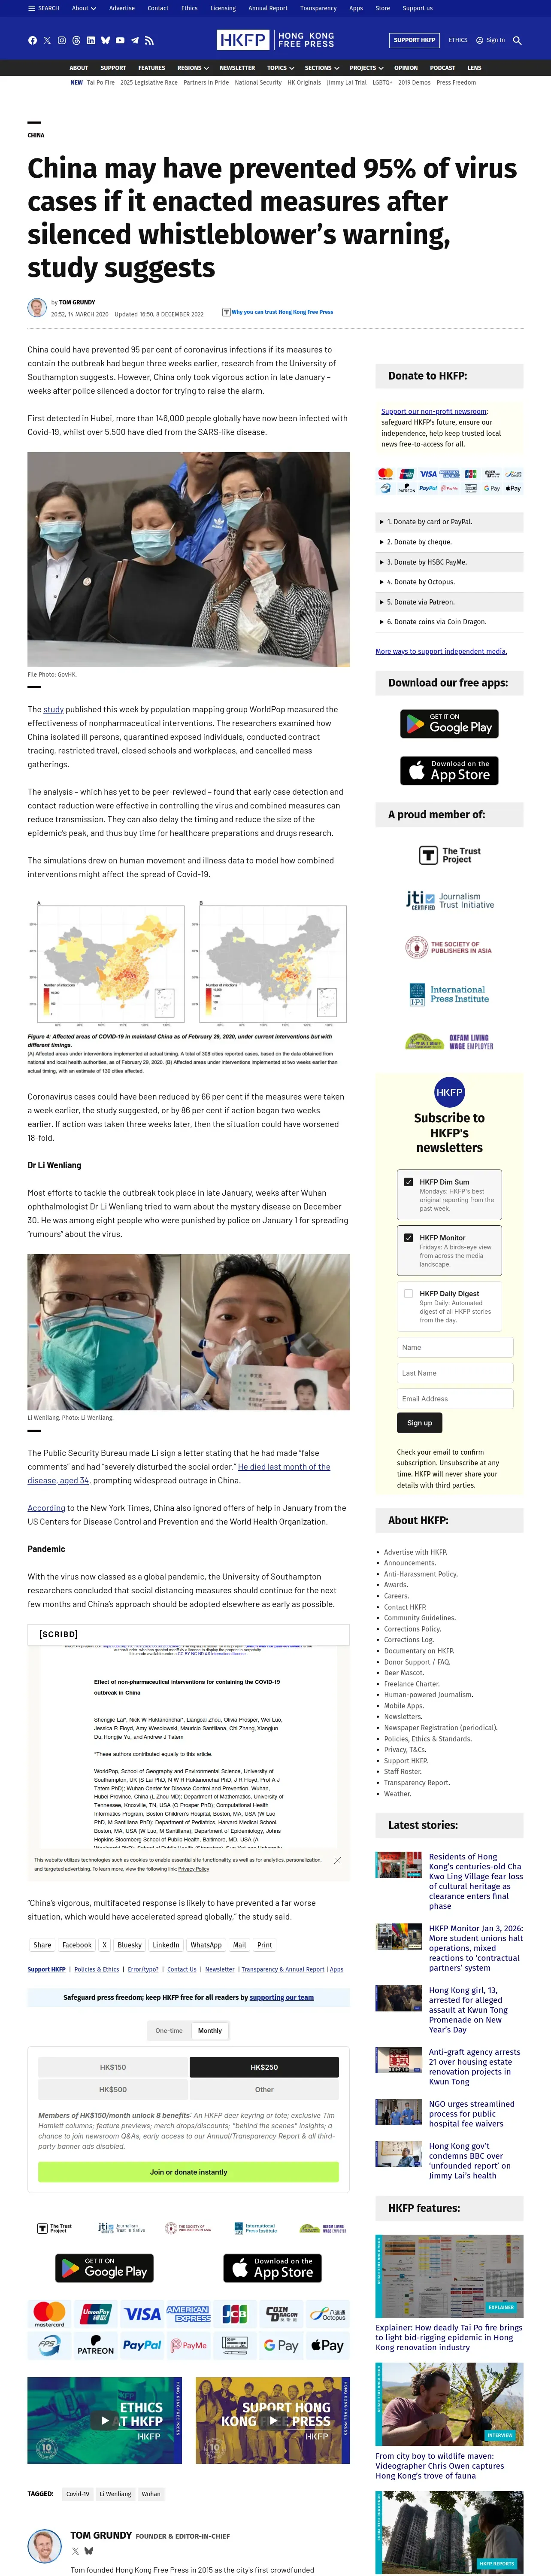The image size is (551, 2576).
Task: Click the Google Play download badge
Action: tap(449, 723)
